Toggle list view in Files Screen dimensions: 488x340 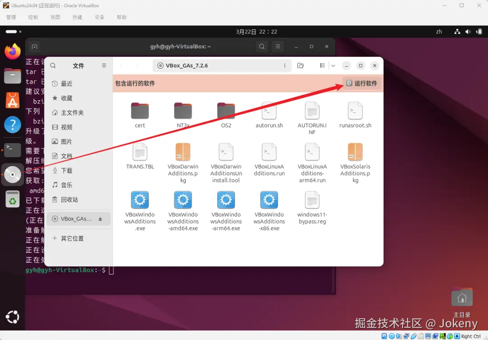pos(323,65)
